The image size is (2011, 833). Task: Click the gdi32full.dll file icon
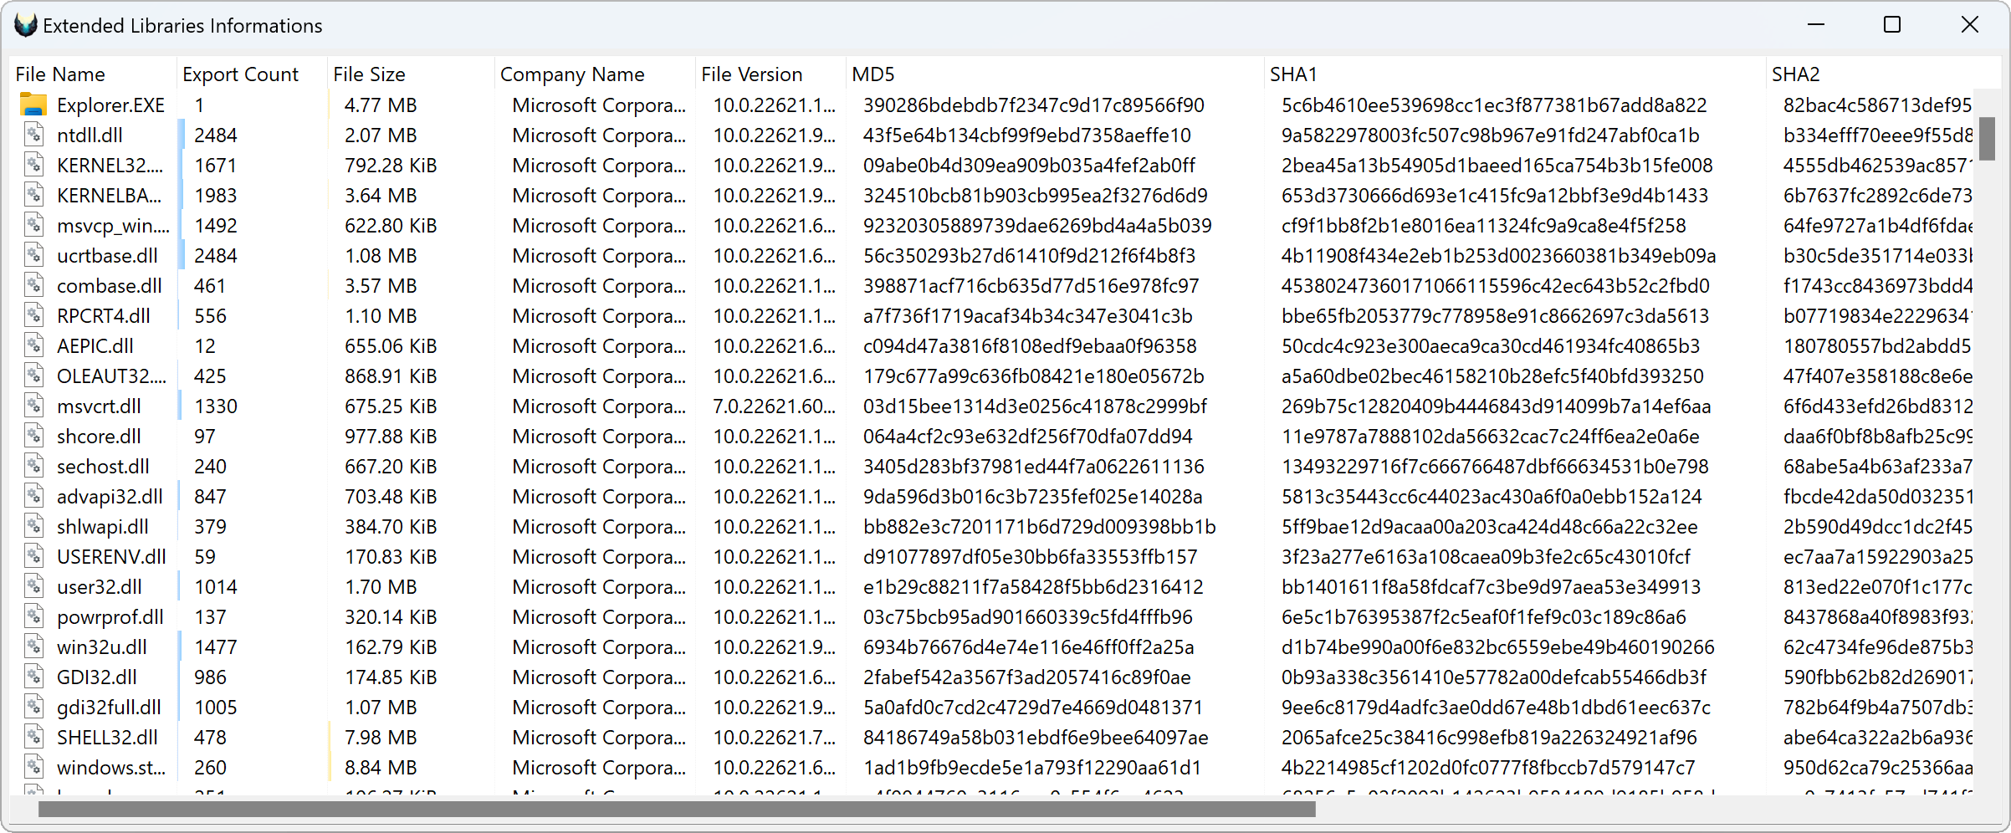tap(33, 707)
